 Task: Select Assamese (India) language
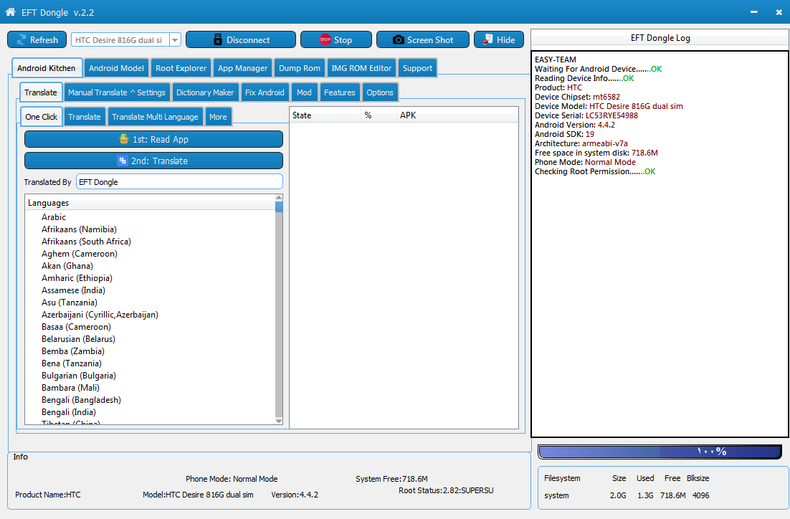click(73, 290)
